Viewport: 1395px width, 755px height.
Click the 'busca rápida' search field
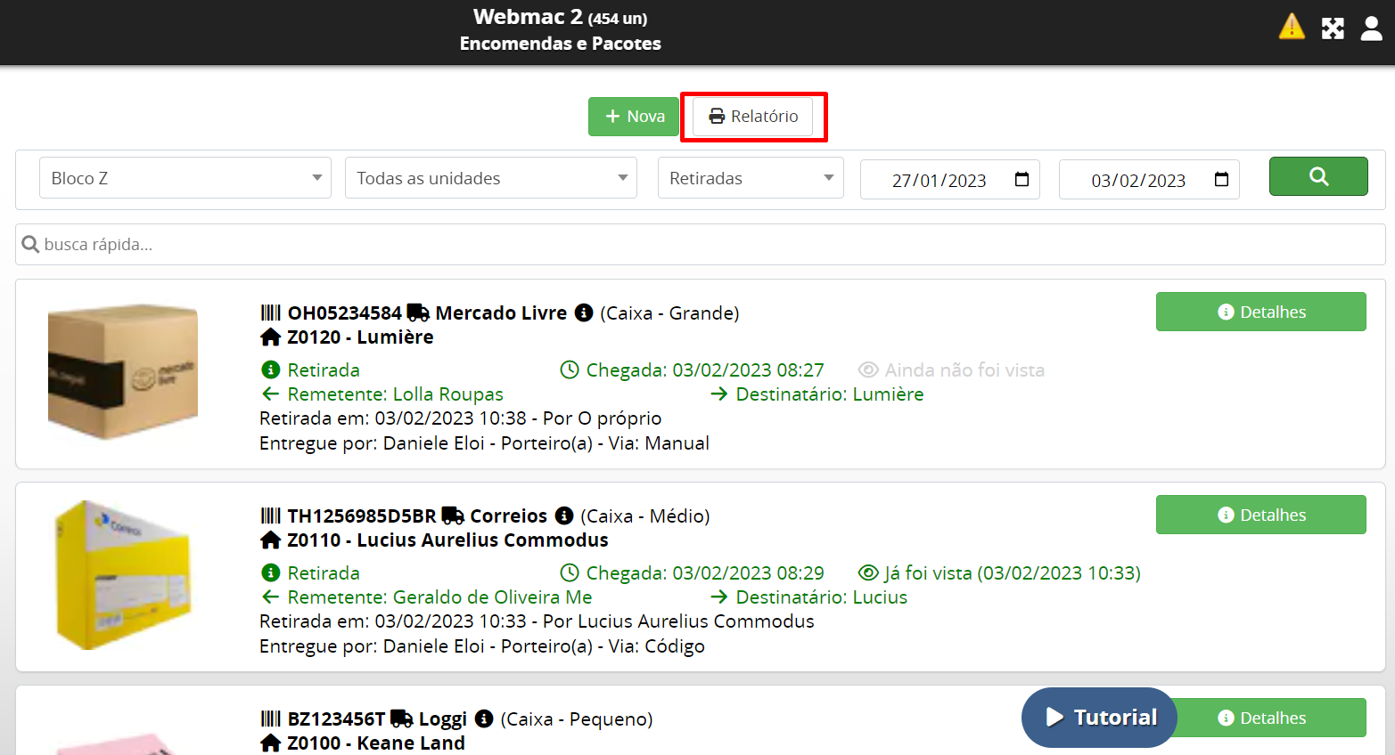coord(700,244)
